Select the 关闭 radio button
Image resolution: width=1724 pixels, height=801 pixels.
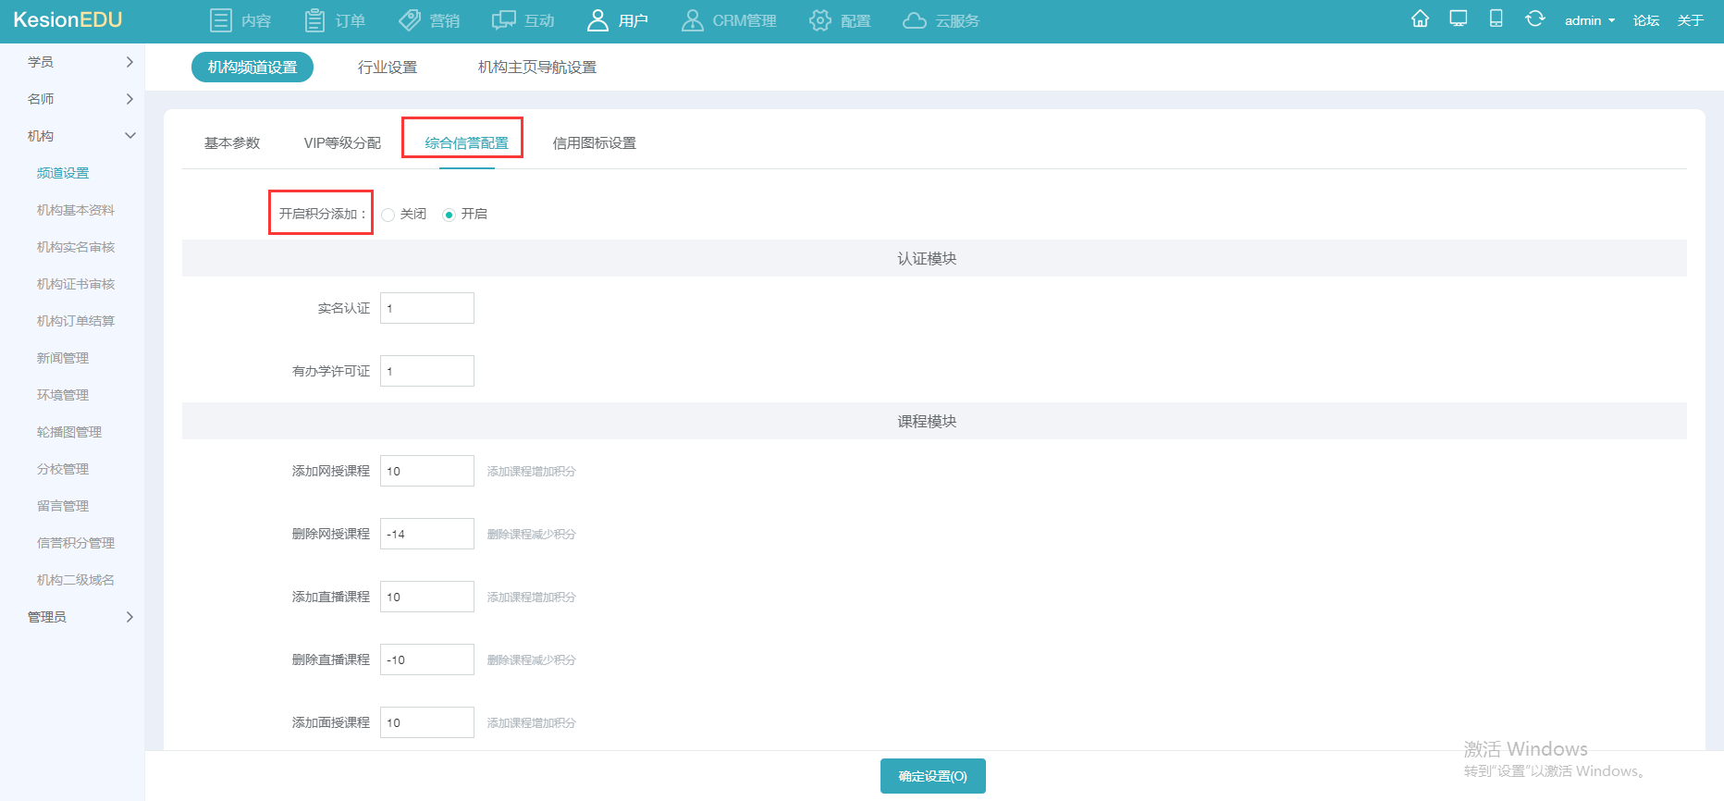(388, 215)
